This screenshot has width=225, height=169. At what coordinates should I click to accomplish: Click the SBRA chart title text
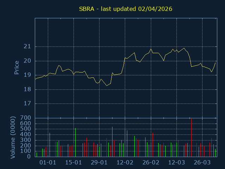tap(126, 9)
